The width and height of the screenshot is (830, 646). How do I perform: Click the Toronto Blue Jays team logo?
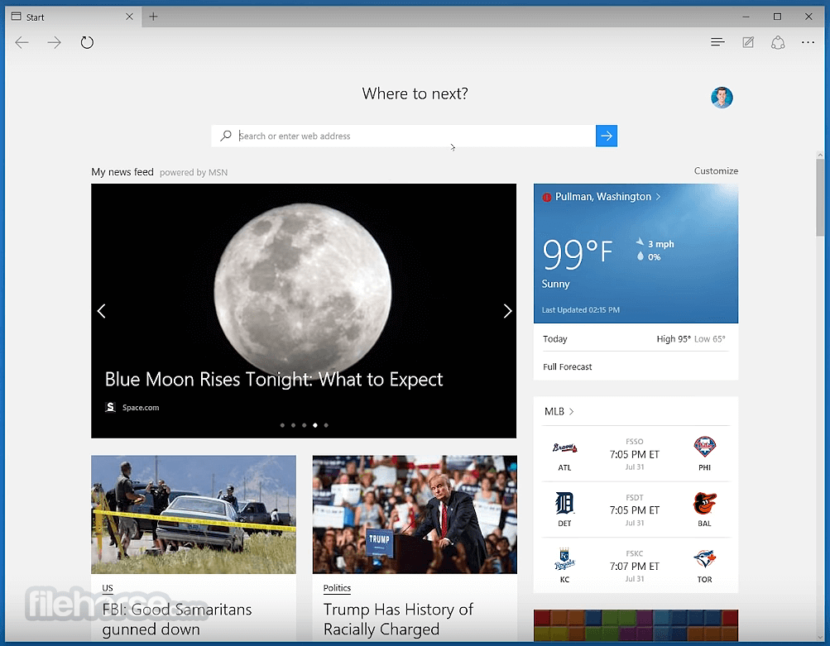tap(704, 559)
